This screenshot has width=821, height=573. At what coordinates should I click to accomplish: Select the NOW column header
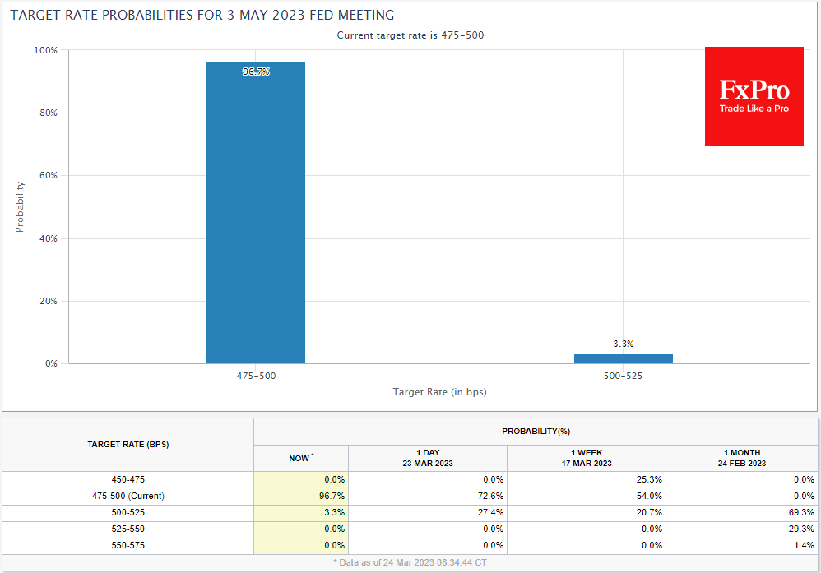[301, 458]
